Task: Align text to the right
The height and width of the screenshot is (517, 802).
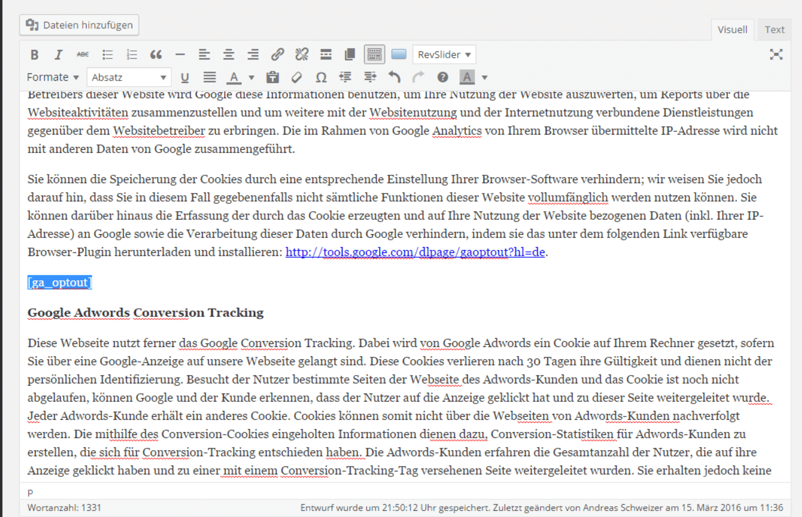Action: coord(253,55)
